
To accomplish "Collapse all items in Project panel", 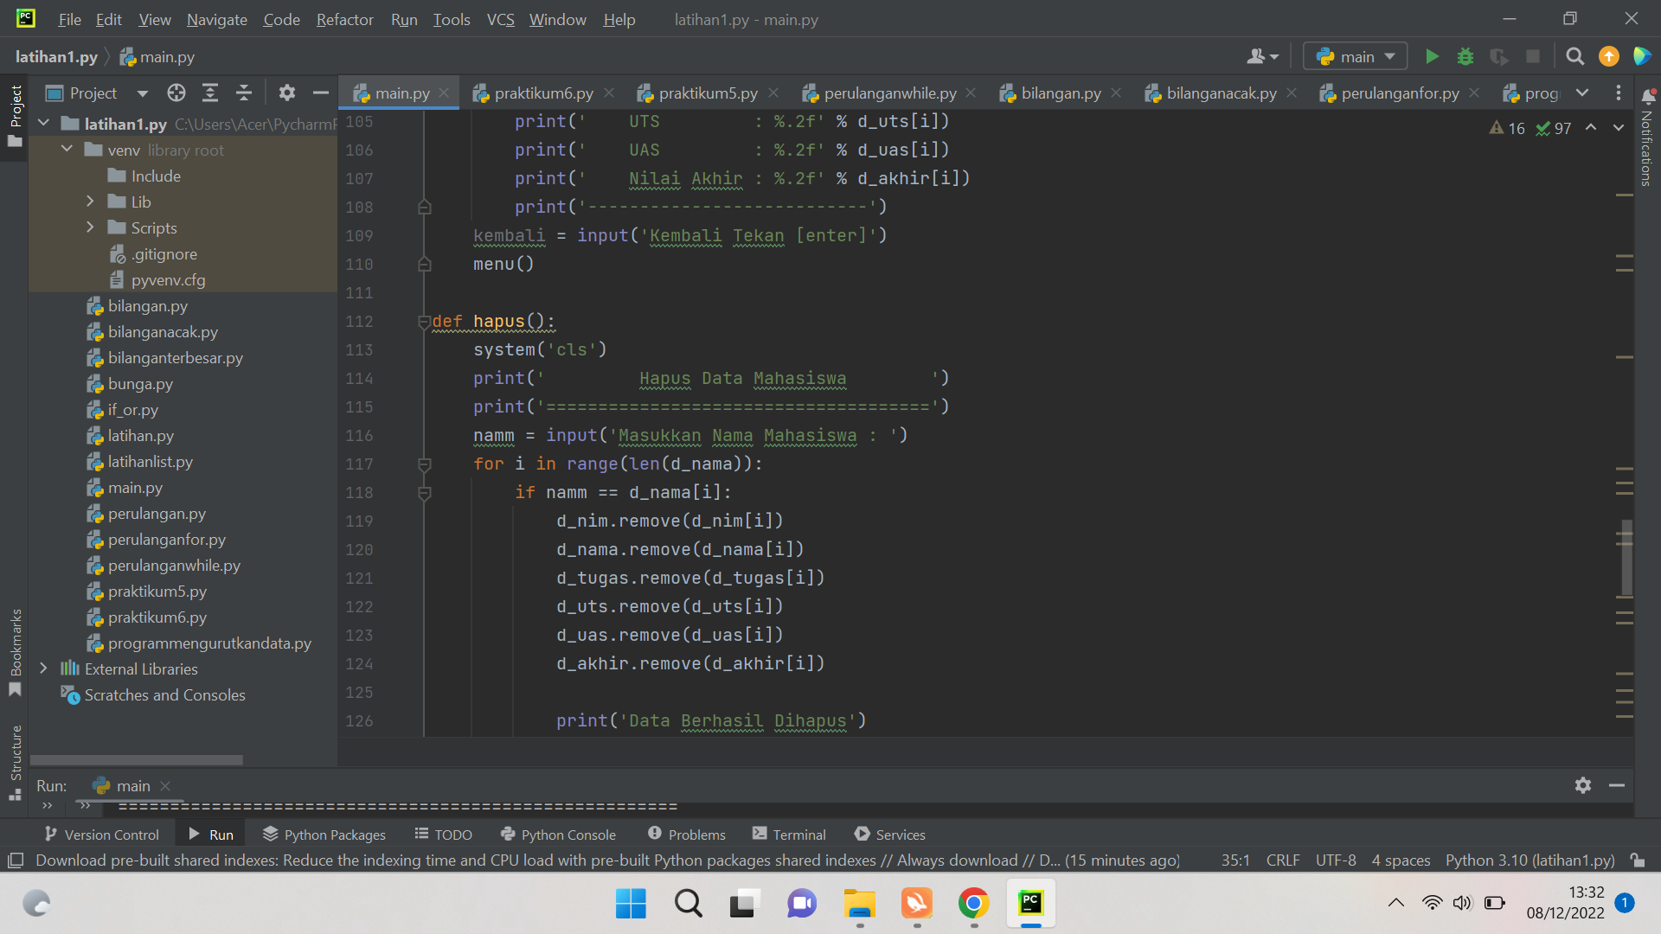I will 244,93.
